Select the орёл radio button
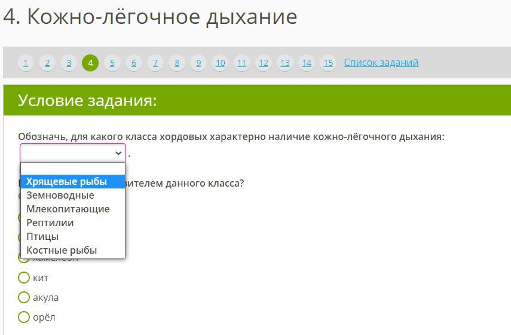Viewport: 511px width, 335px height. click(x=24, y=317)
